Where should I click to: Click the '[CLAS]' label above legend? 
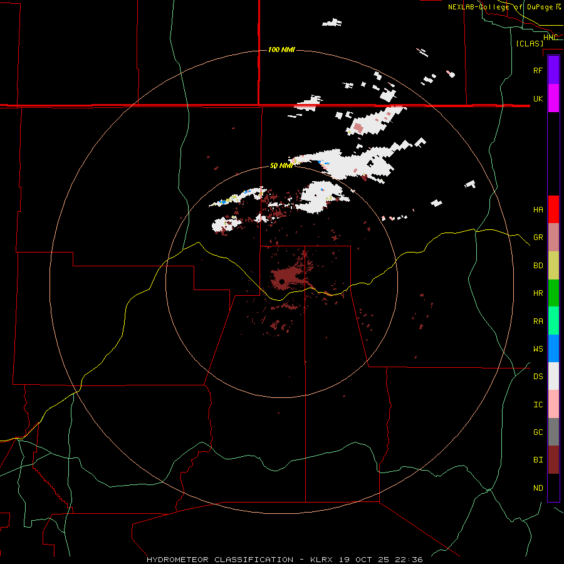(530, 43)
